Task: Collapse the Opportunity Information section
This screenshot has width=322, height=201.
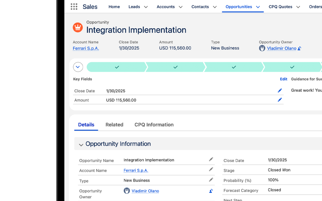Action: [x=81, y=145]
